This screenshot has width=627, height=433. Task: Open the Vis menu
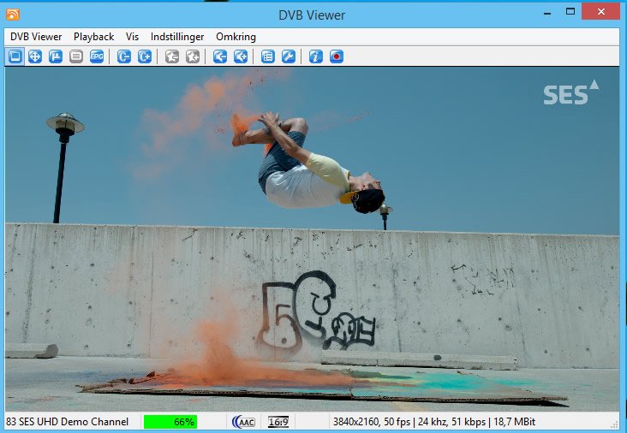pos(132,37)
